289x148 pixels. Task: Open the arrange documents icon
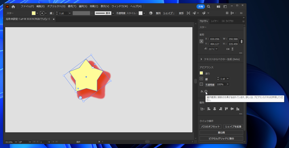[x=218, y=7]
